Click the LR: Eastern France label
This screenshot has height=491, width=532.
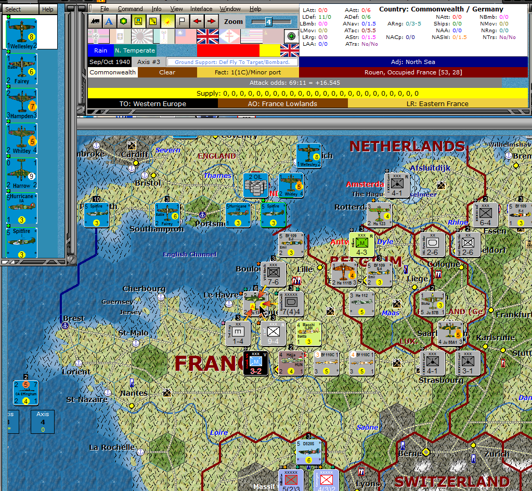[437, 104]
